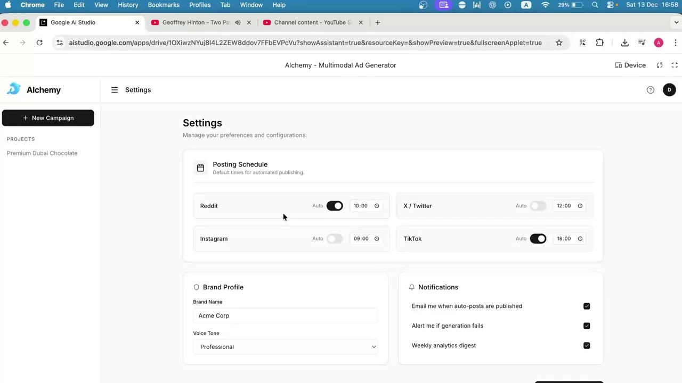Open the Device preview selector
Image resolution: width=682 pixels, height=383 pixels.
coord(630,65)
